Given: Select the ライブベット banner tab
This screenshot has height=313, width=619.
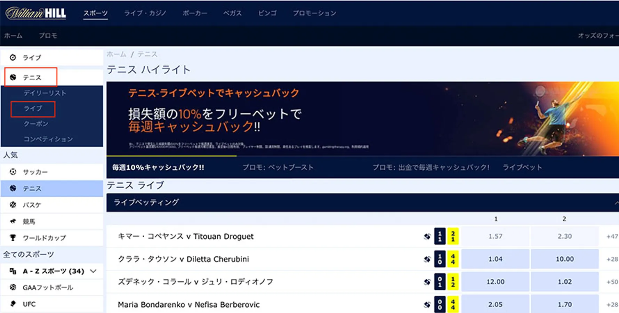Looking at the screenshot, I should click(522, 167).
